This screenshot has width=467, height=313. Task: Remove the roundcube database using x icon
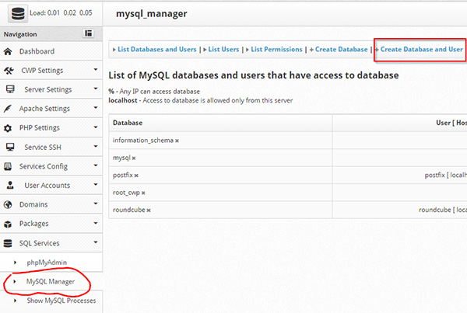tap(148, 210)
